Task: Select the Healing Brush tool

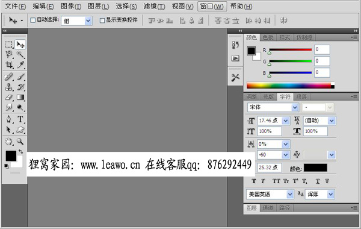Action: pos(9,77)
